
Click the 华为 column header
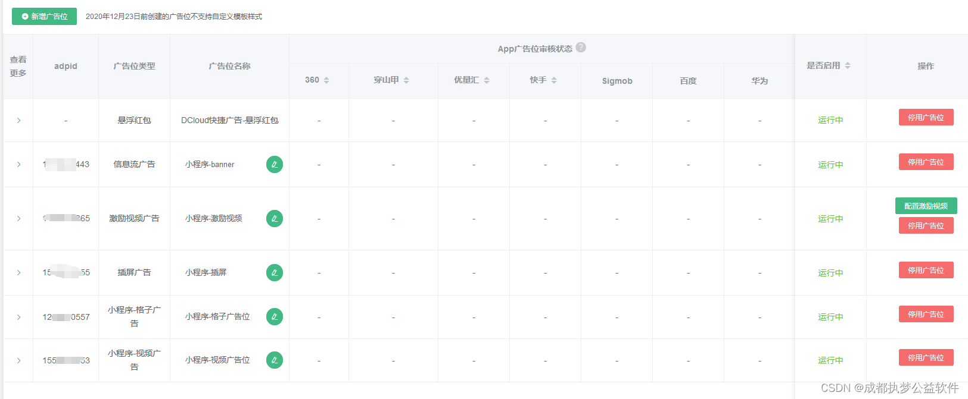click(x=760, y=81)
